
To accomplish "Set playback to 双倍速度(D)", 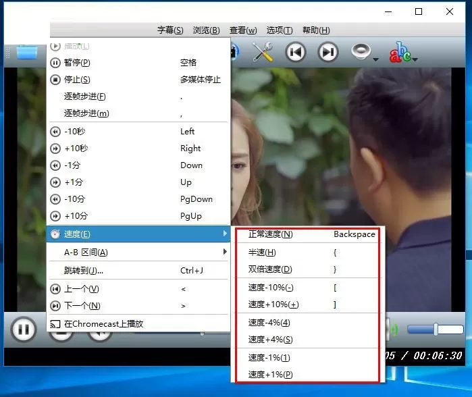I will pyautogui.click(x=307, y=269).
